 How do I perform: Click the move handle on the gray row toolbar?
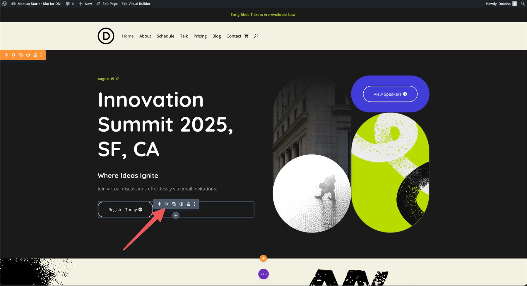click(x=160, y=204)
